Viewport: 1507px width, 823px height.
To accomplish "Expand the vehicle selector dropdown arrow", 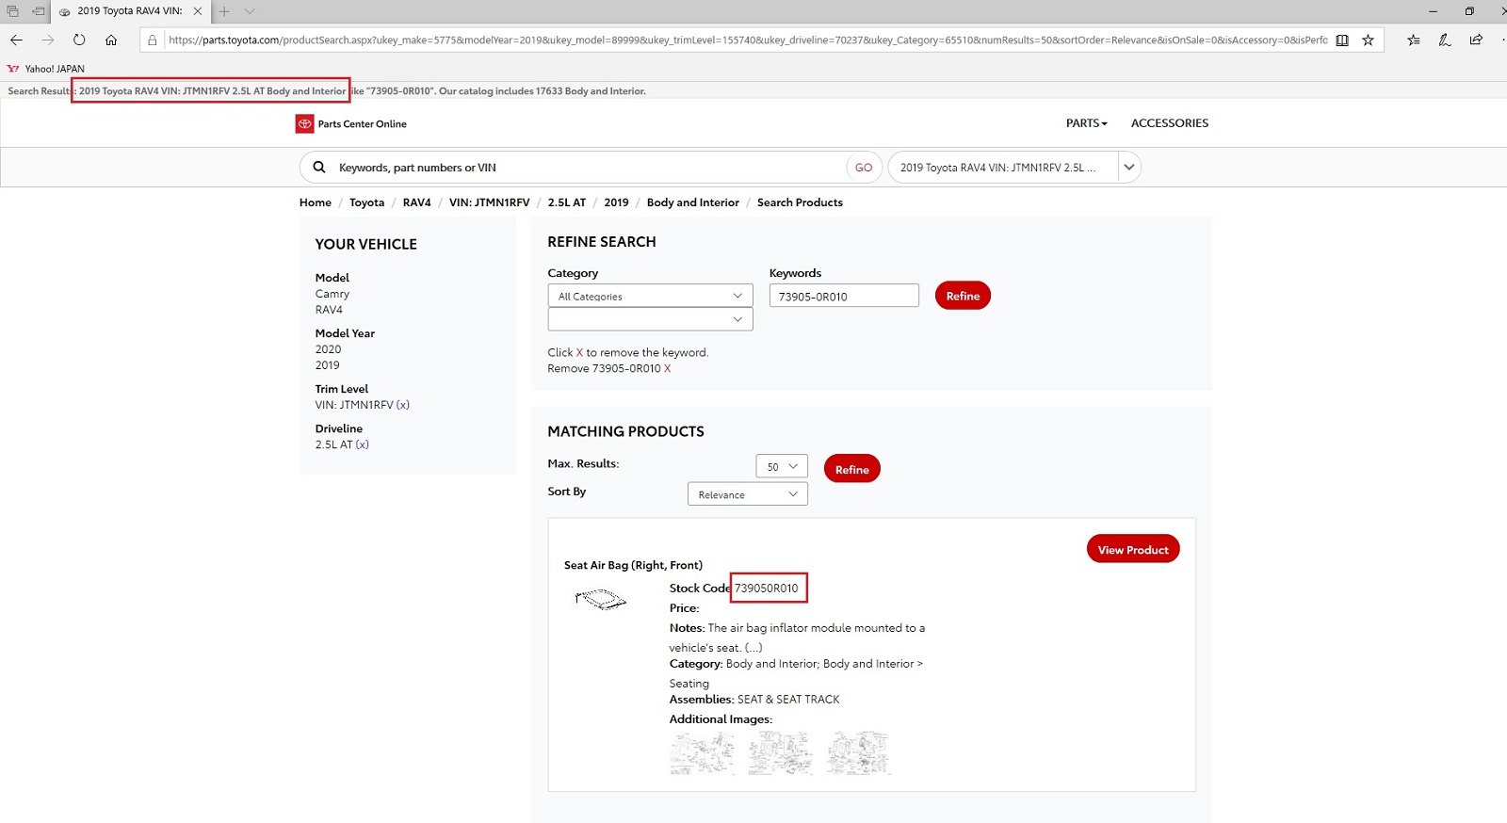I will 1128,168.
